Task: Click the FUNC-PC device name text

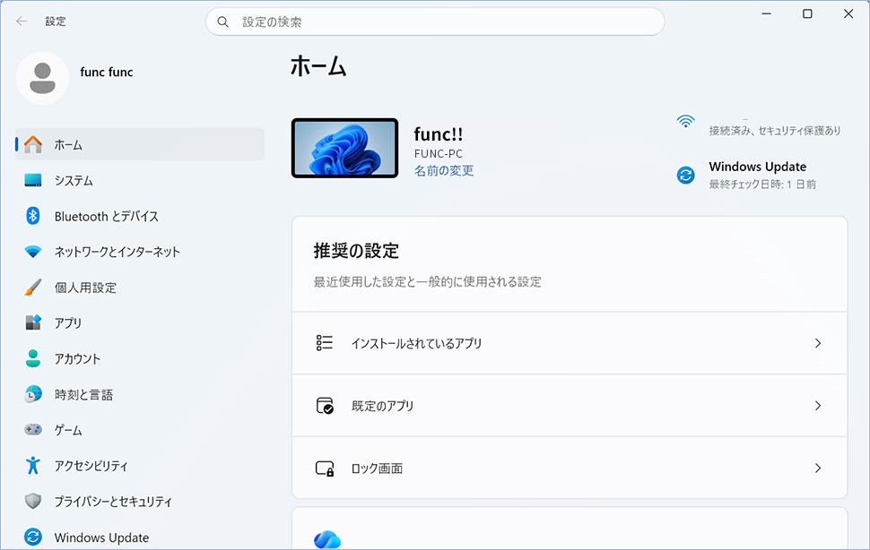Action: click(439, 153)
